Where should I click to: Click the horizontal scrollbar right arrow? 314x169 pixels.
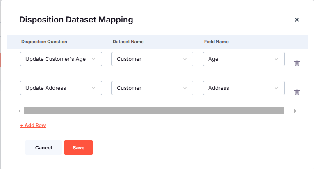[x=295, y=111]
